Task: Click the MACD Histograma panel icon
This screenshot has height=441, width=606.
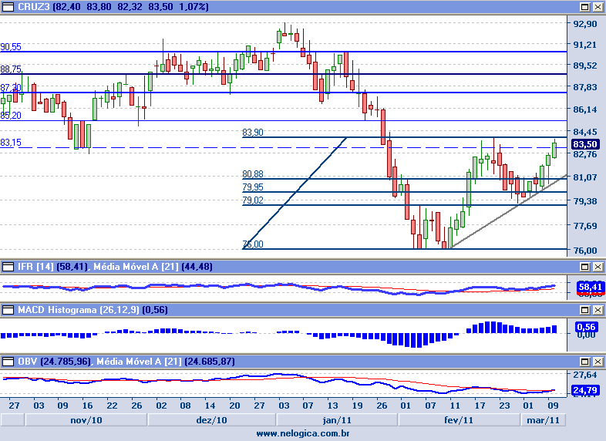Action: (x=6, y=310)
